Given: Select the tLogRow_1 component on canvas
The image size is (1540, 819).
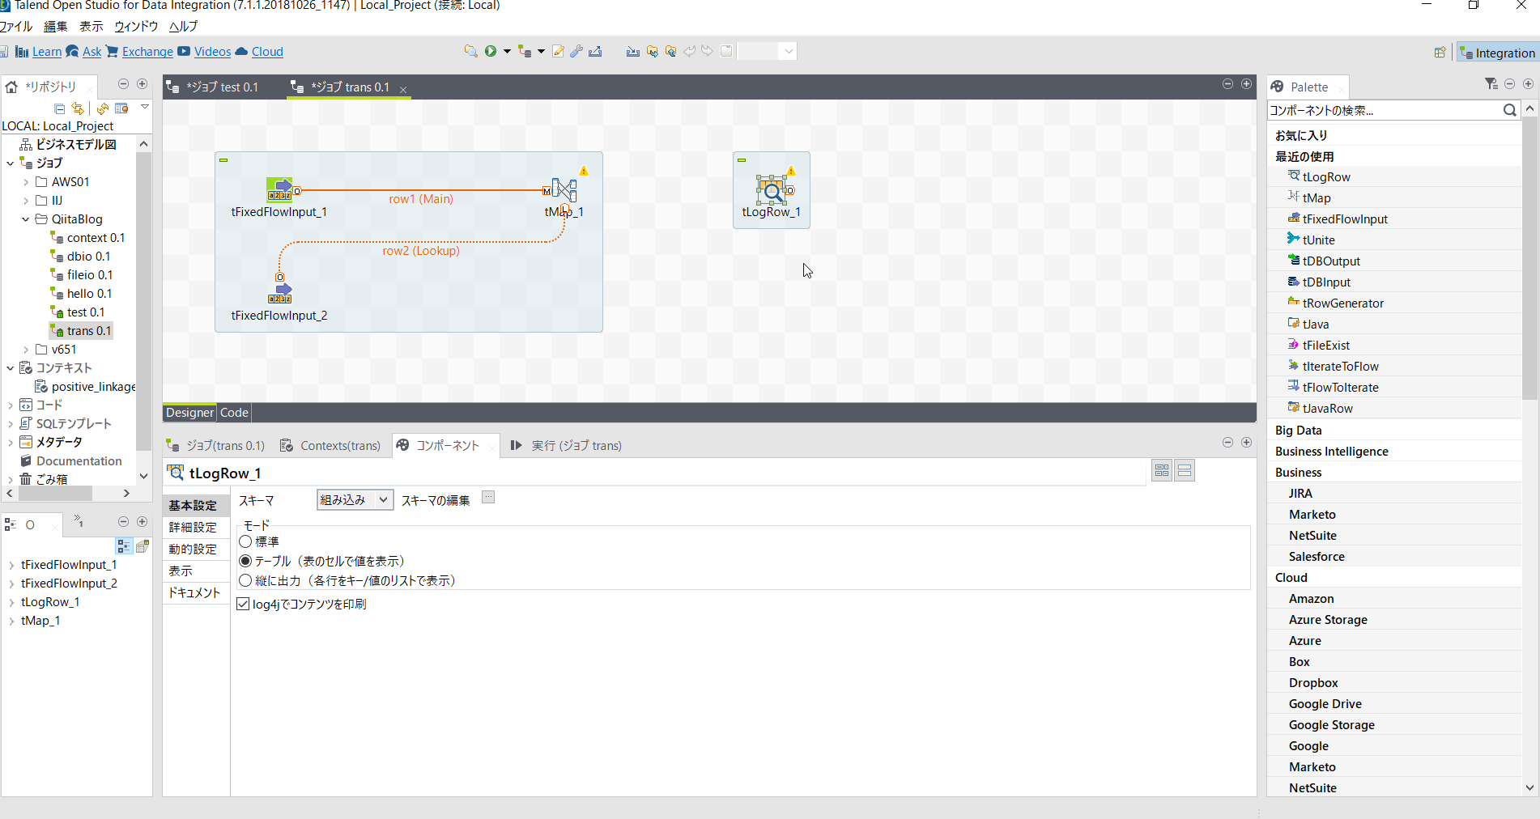Looking at the screenshot, I should tap(772, 190).
